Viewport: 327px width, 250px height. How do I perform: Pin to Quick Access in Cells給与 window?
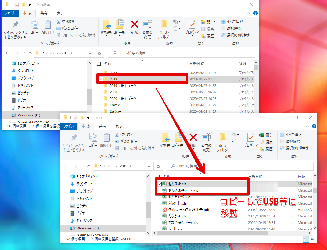click(x=15, y=29)
